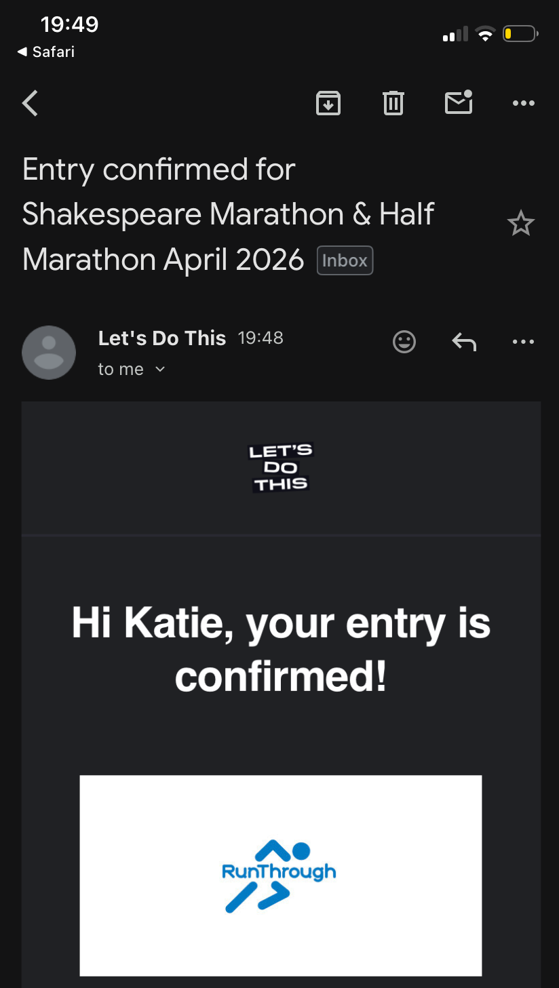Delete the email with trash icon
559x988 pixels.
pos(393,103)
